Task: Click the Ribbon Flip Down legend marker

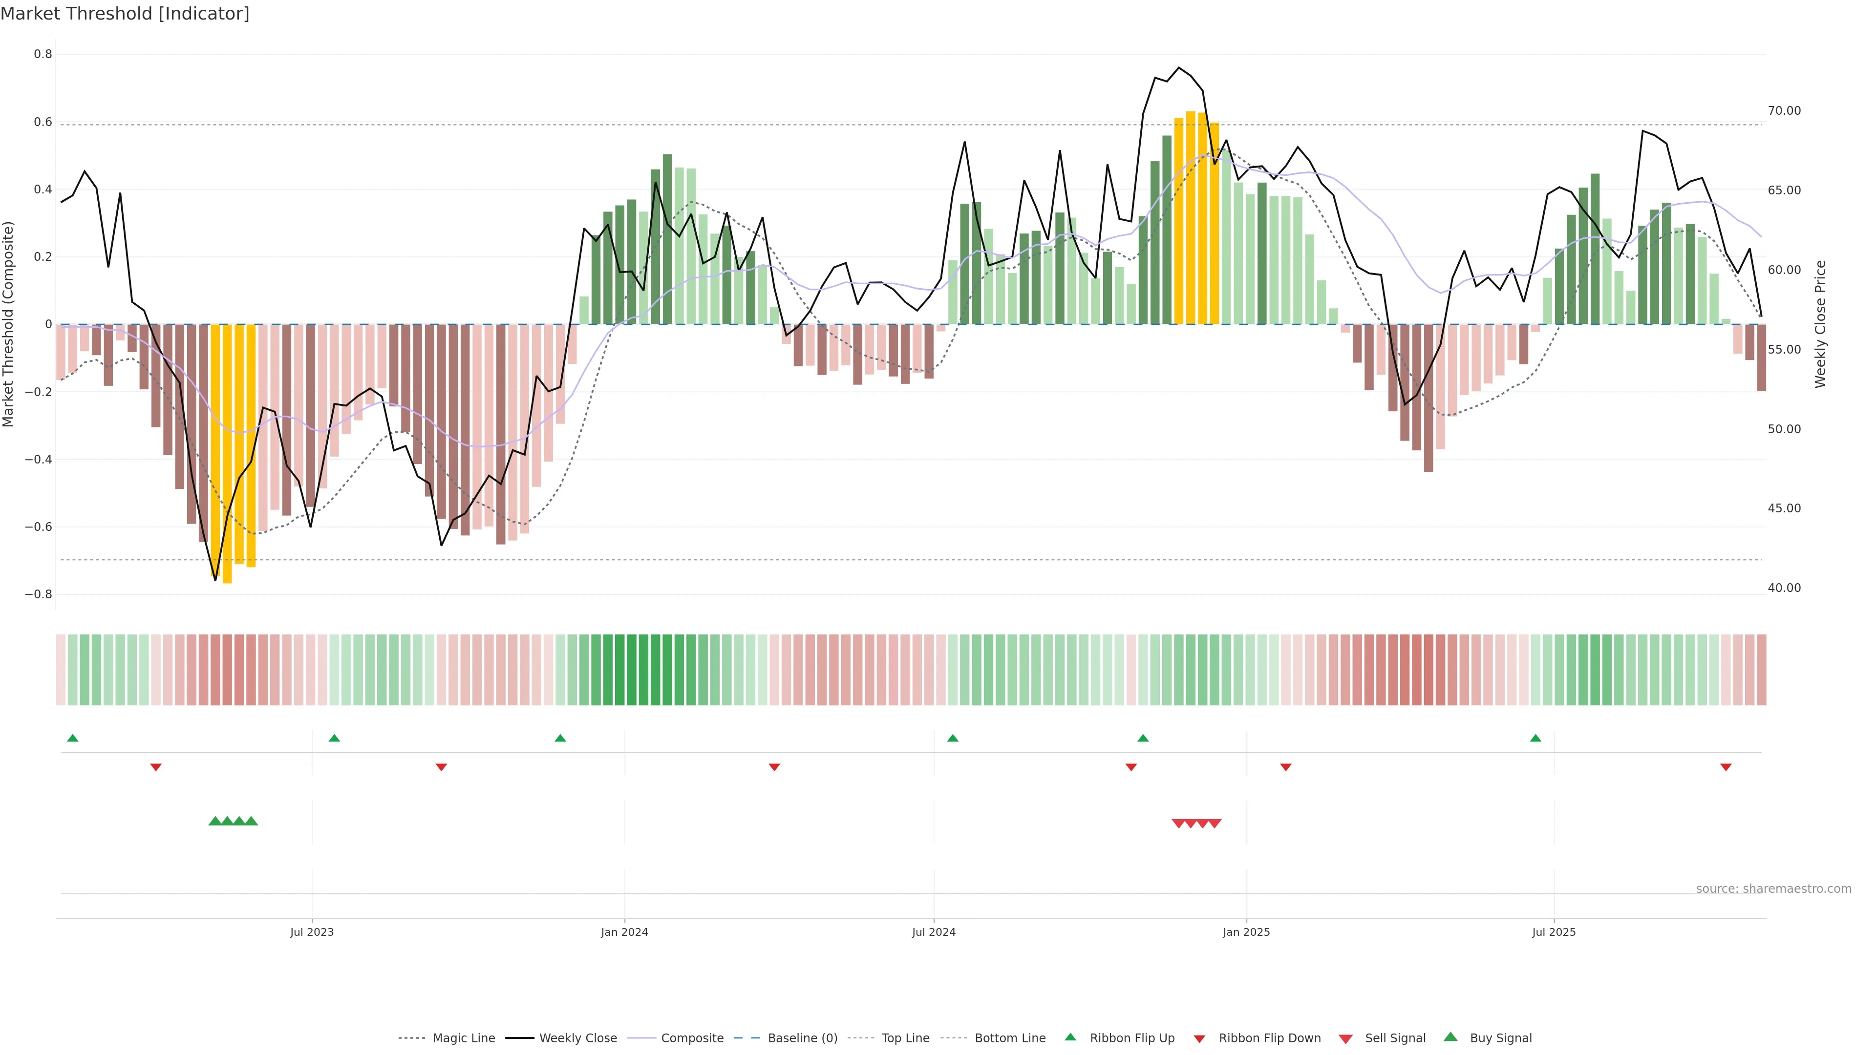Action: click(1199, 1039)
